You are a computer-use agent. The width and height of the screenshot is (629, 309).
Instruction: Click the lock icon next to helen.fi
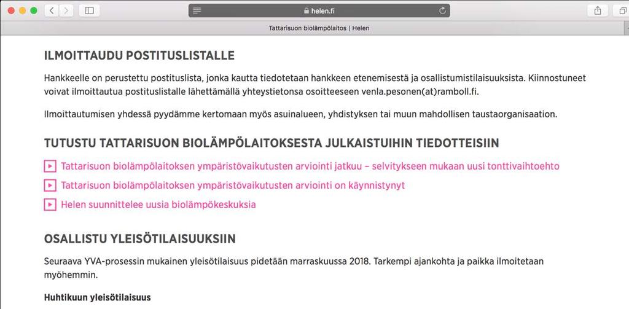point(307,11)
